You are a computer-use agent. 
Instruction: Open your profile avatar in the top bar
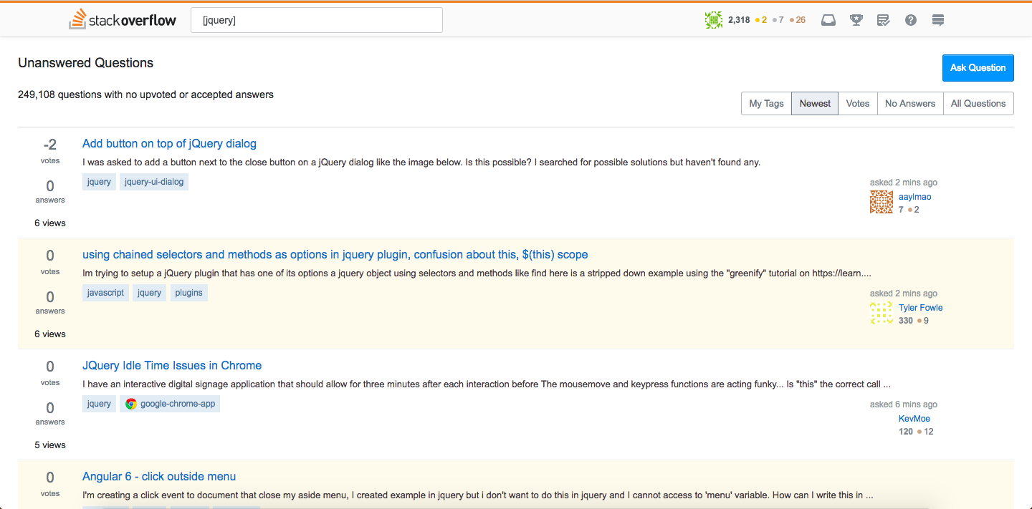(x=713, y=19)
